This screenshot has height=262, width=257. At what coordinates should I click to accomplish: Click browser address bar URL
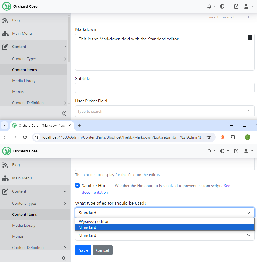pyautogui.click(x=123, y=137)
